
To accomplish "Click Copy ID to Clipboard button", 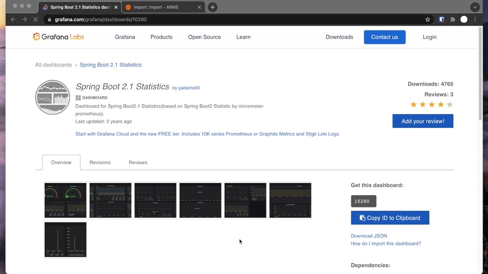I will (390, 218).
